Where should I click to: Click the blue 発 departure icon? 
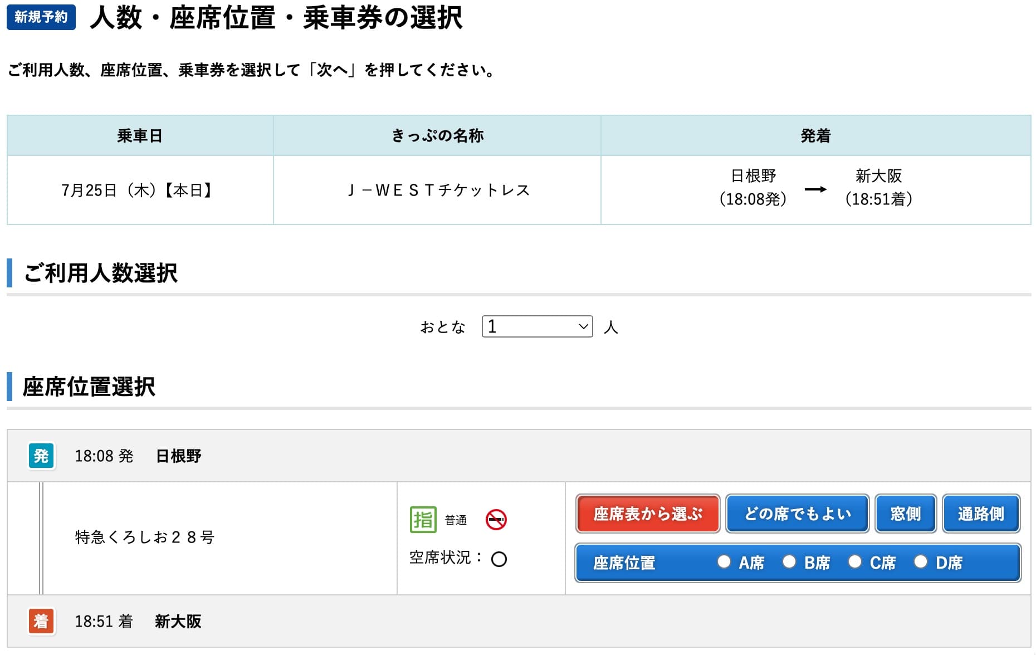41,456
